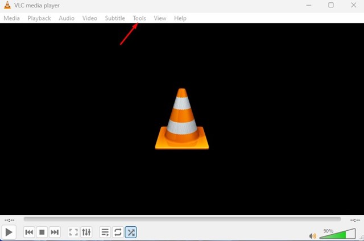
Task: Open the Tools menu
Action: tap(139, 18)
